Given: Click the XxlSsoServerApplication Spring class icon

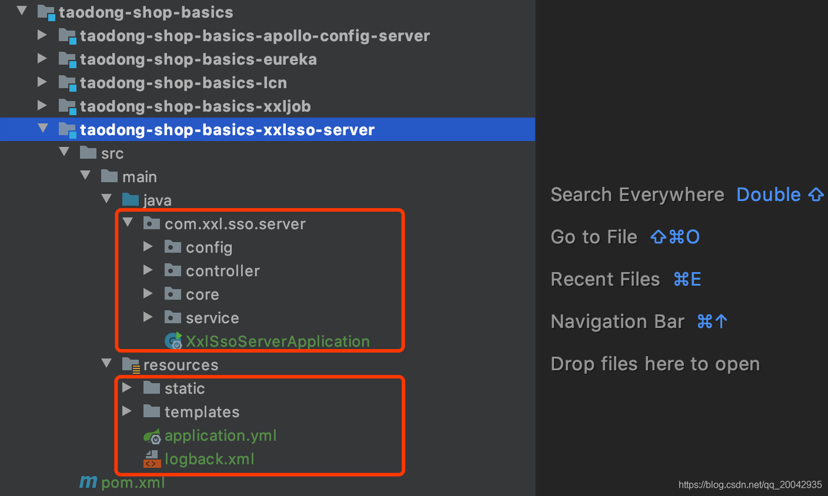Looking at the screenshot, I should (x=173, y=341).
